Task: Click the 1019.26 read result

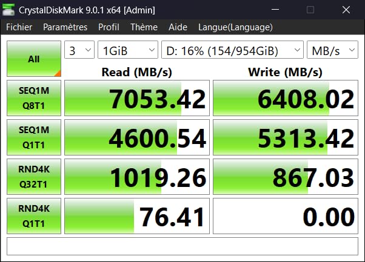Action: tap(137, 177)
